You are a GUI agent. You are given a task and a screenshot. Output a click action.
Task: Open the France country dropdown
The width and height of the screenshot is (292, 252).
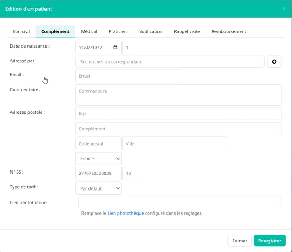pos(98,159)
